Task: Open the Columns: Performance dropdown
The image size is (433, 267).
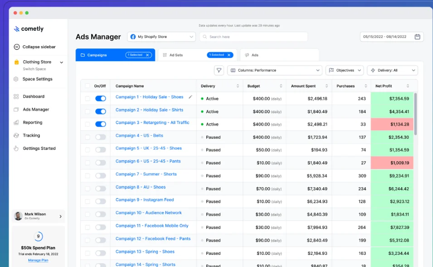Action: 275,70
